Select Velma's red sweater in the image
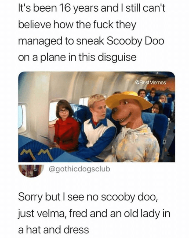 click(66, 134)
